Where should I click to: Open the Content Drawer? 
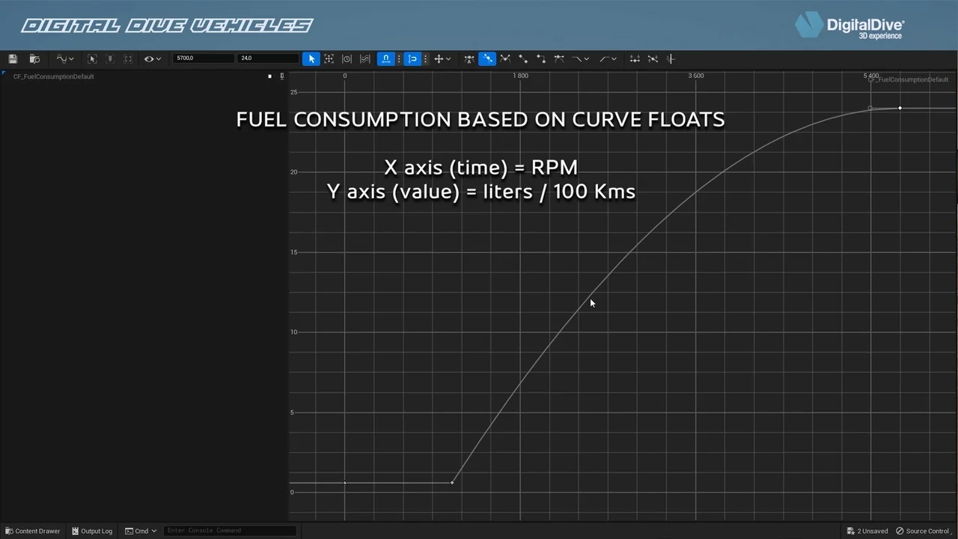33,531
